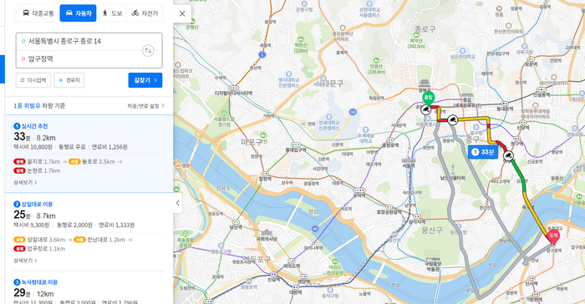Switch to the 자전거 bicycle tab
Screen dimensions: 585x304
pyautogui.click(x=145, y=13)
